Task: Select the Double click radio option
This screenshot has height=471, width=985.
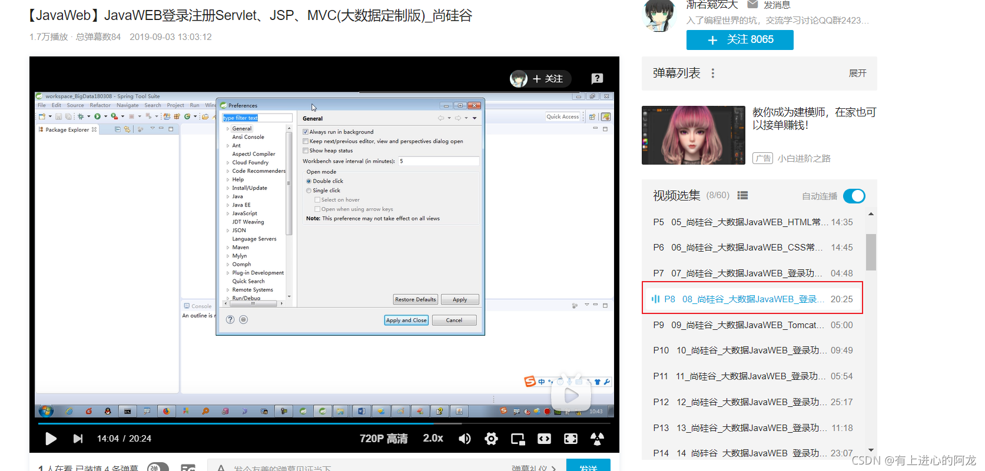Action: point(309,181)
